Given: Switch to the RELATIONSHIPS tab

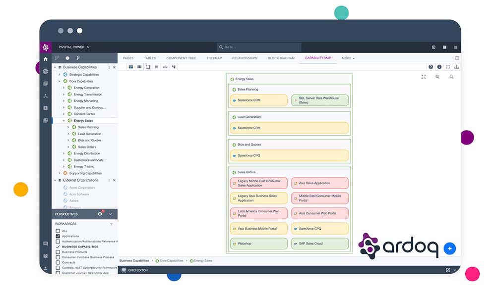Looking at the screenshot, I should click(x=245, y=58).
